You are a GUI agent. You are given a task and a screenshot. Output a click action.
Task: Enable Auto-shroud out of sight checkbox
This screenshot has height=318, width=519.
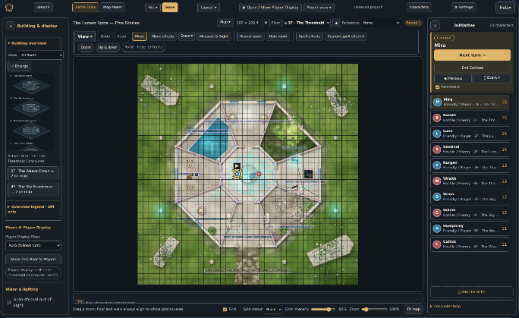[x=9, y=302]
